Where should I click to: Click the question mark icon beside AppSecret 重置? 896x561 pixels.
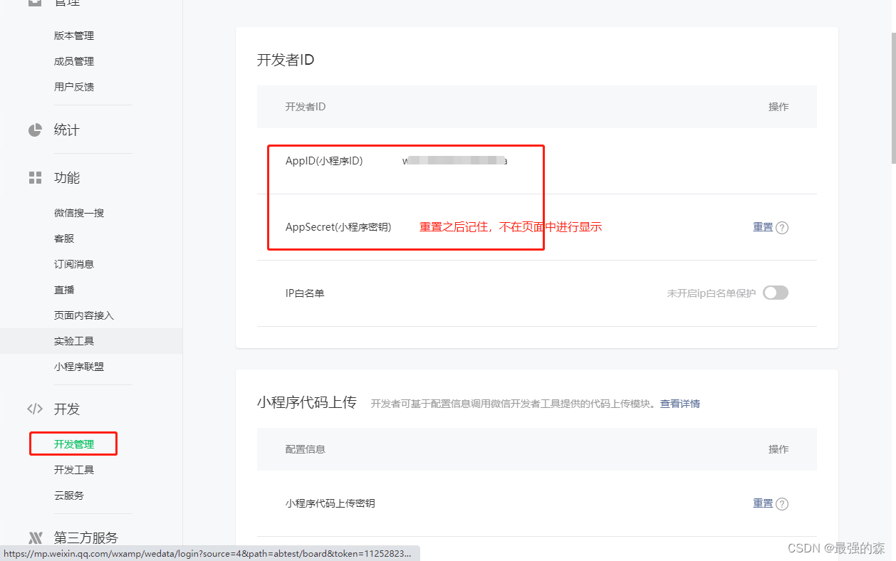[783, 227]
